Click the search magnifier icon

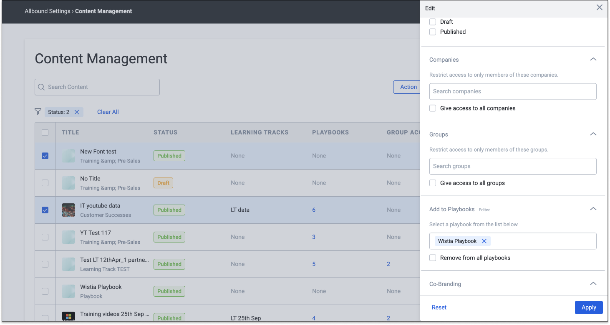coord(41,87)
